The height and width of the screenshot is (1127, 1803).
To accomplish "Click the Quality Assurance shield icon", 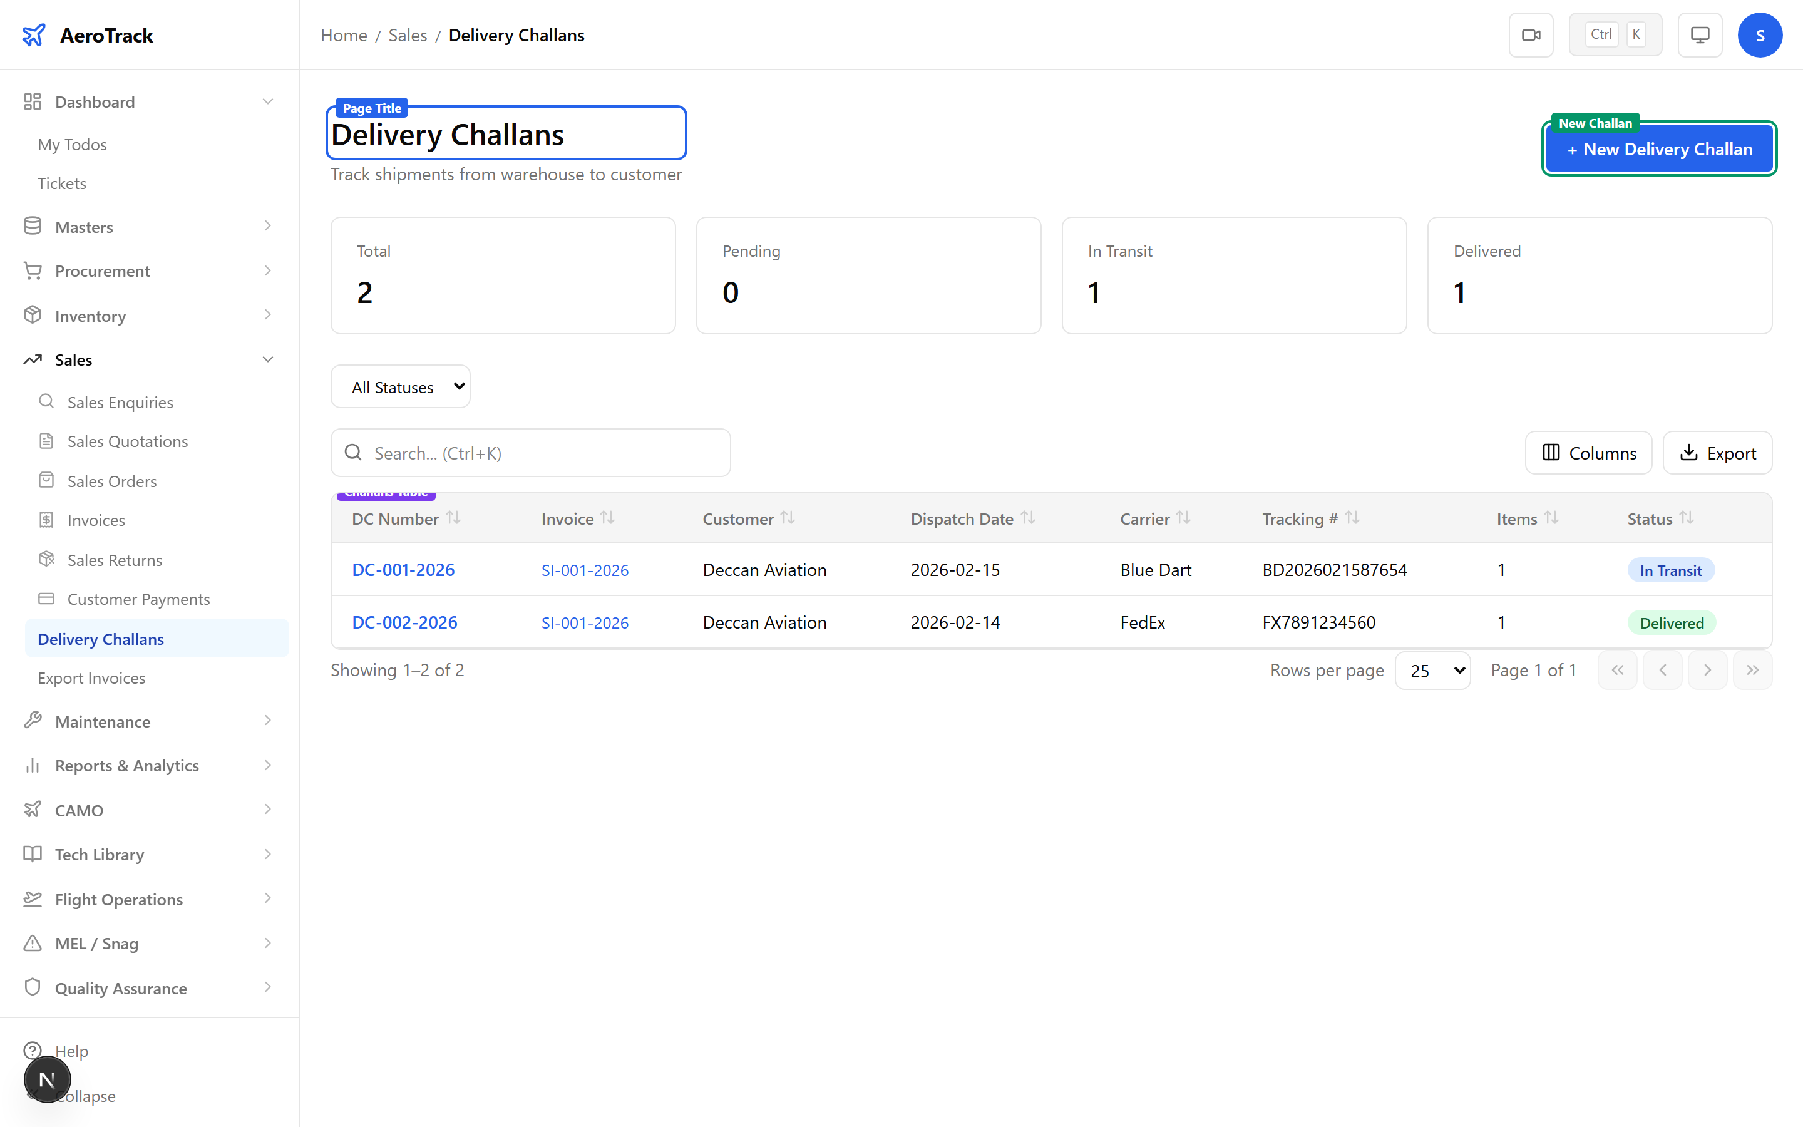I will (x=33, y=987).
